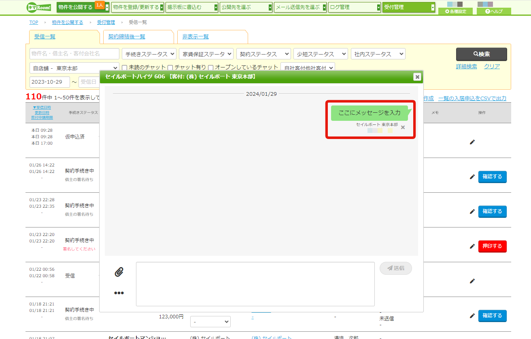Edit the 01/22 00:56 row pencil icon
This screenshot has width=531, height=339.
pyautogui.click(x=472, y=281)
